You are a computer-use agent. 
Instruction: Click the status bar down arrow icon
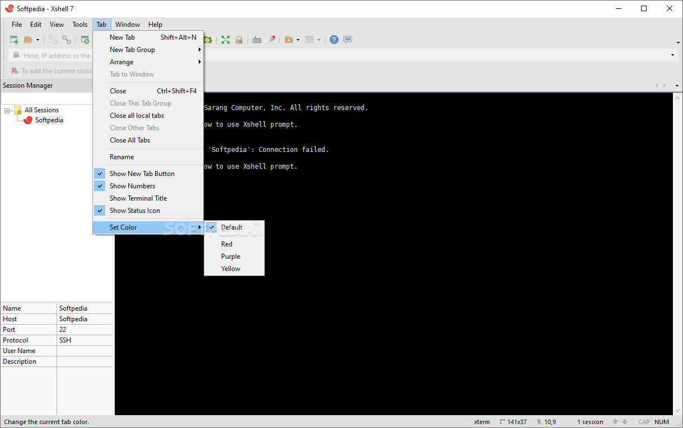point(625,422)
